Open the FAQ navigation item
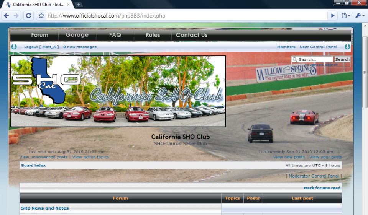 (115, 35)
